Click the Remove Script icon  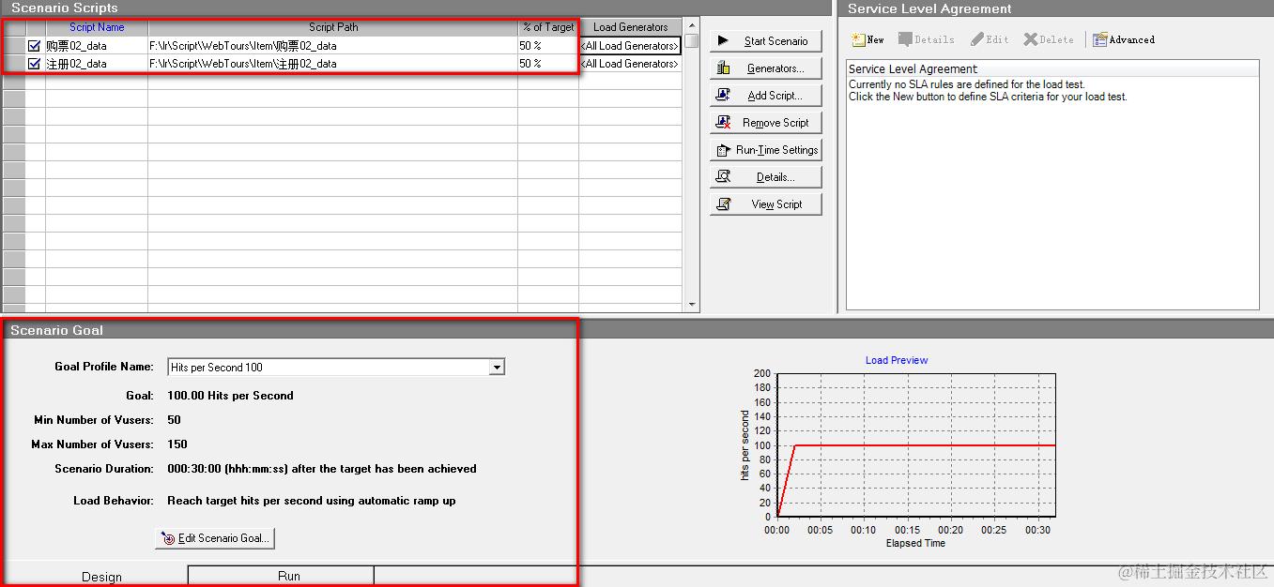tap(723, 122)
